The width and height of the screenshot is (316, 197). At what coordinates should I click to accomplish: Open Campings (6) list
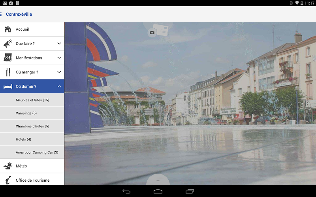pyautogui.click(x=32, y=113)
